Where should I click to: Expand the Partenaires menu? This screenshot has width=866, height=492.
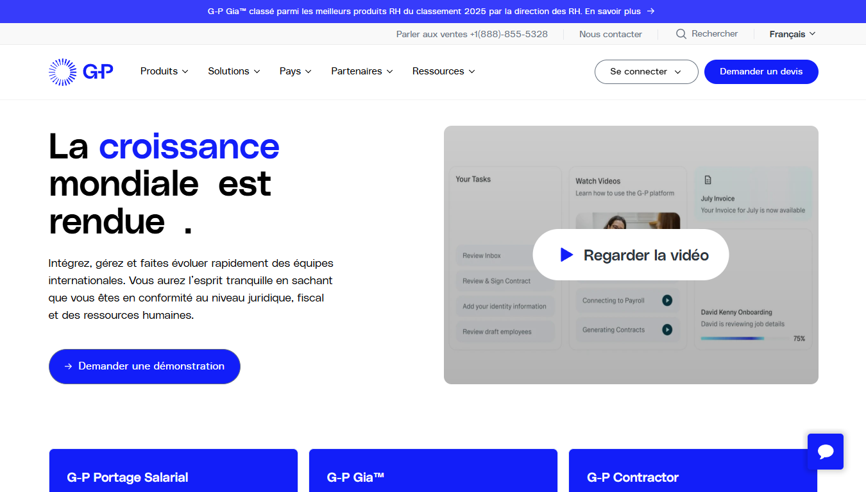click(362, 71)
